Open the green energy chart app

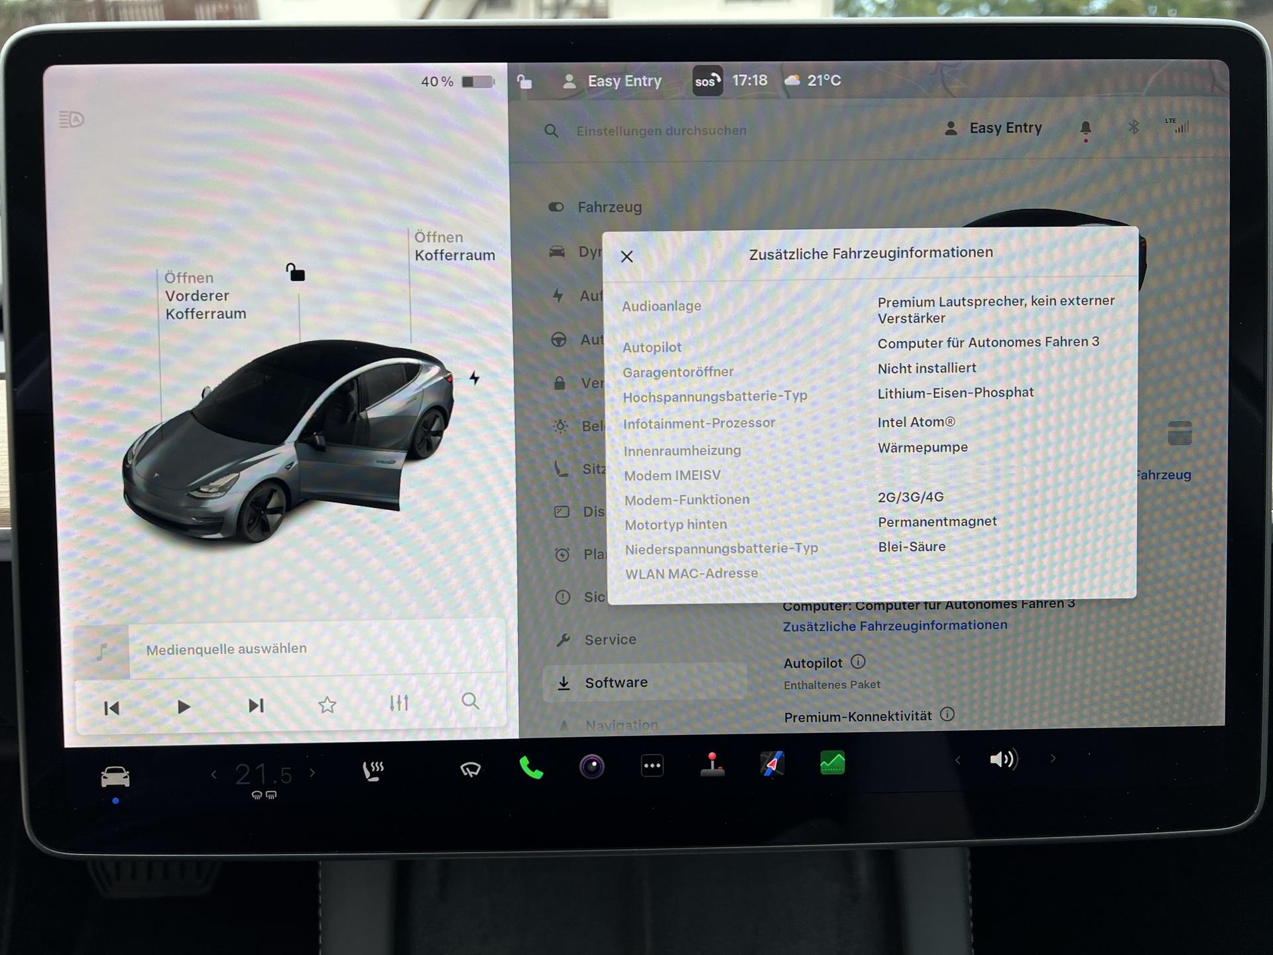833,763
